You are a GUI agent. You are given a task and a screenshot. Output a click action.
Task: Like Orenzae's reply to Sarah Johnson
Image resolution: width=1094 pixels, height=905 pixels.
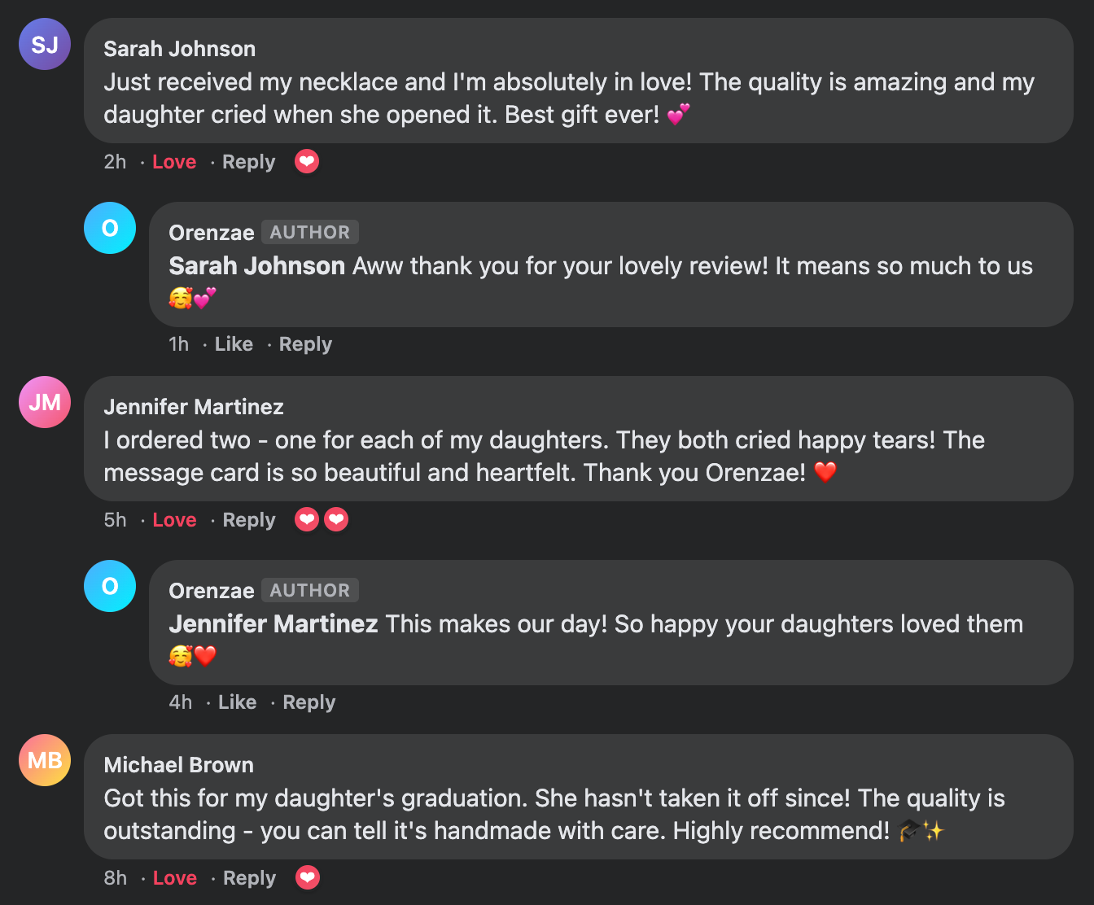click(x=234, y=344)
